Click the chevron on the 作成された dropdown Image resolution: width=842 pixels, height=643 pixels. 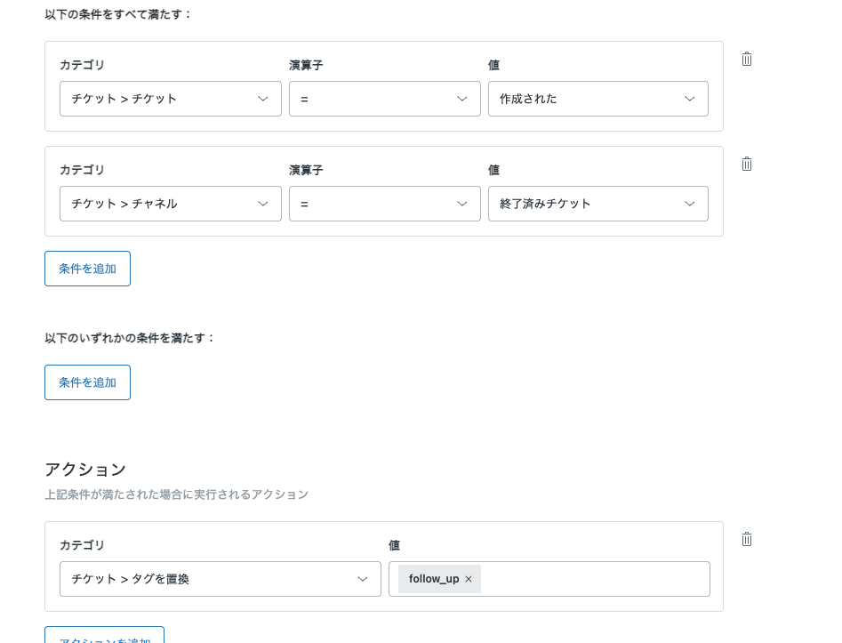click(690, 99)
